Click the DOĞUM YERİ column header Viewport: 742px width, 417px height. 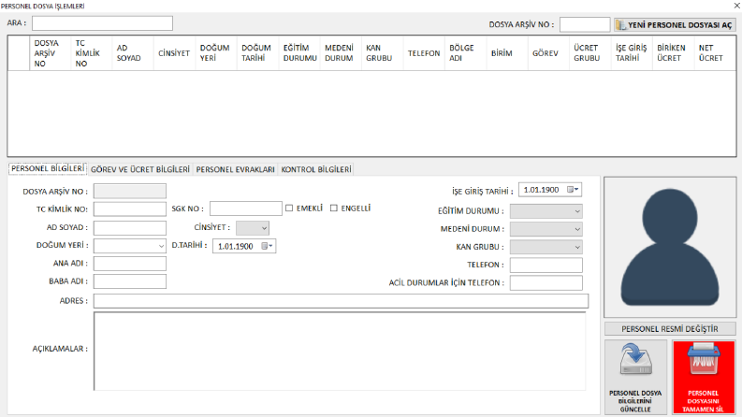point(216,53)
